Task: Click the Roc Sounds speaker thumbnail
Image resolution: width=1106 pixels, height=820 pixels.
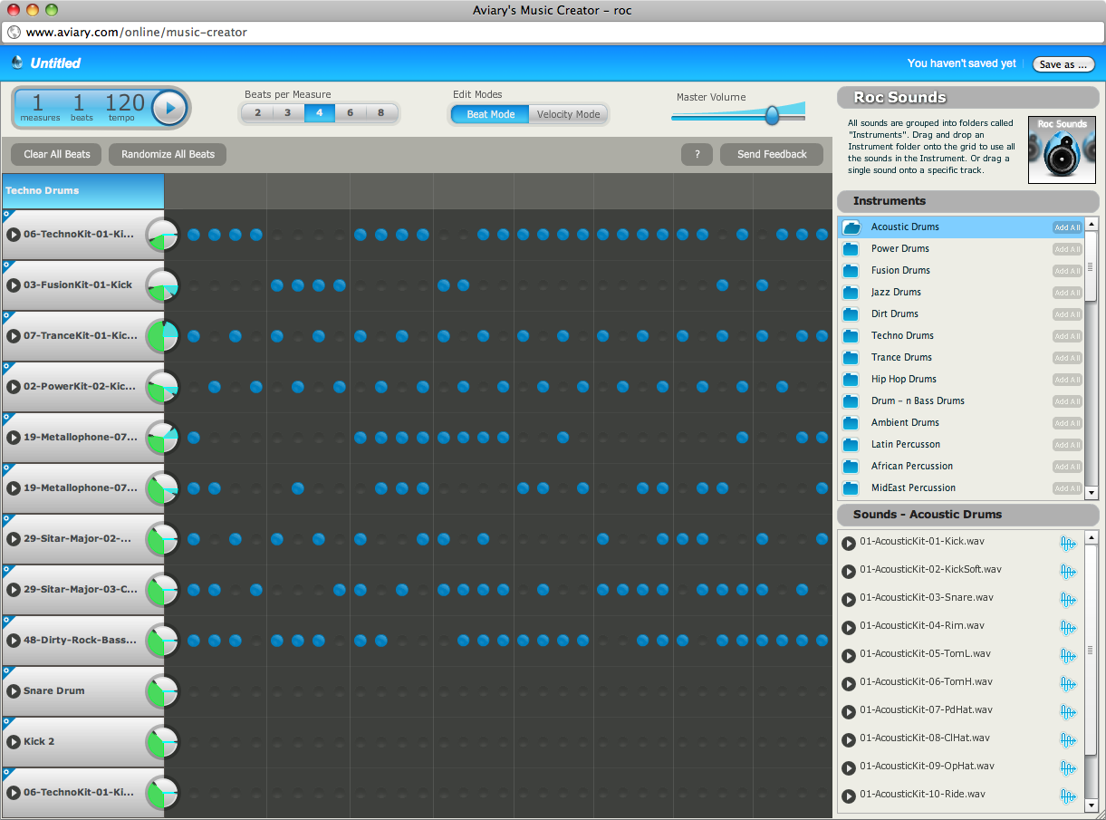Action: point(1062,150)
